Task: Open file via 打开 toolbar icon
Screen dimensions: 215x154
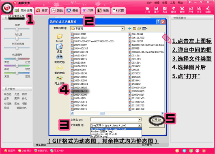Action: (x=148, y=10)
